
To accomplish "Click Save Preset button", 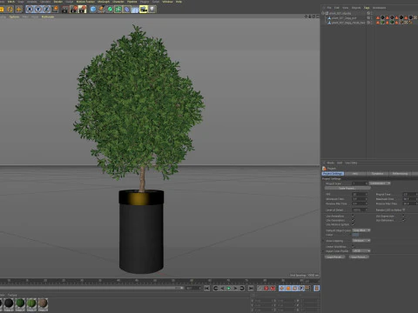I will coord(359,257).
